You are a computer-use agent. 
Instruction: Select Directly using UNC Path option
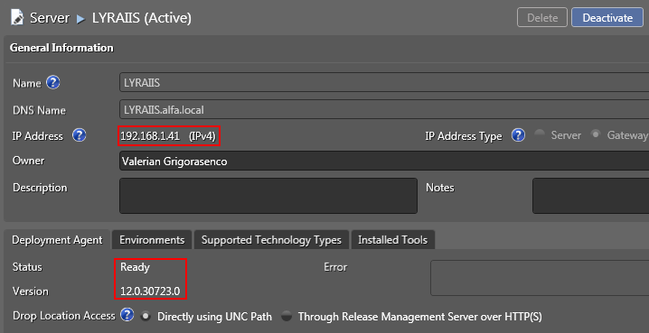tap(146, 317)
